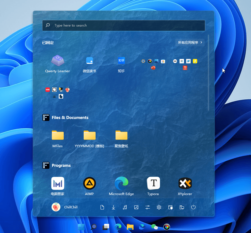The width and height of the screenshot is (251, 233).
Task: Launch XYplorer file manager
Action: (185, 186)
